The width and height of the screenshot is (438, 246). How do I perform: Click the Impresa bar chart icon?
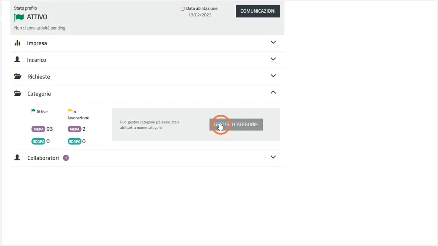click(17, 43)
